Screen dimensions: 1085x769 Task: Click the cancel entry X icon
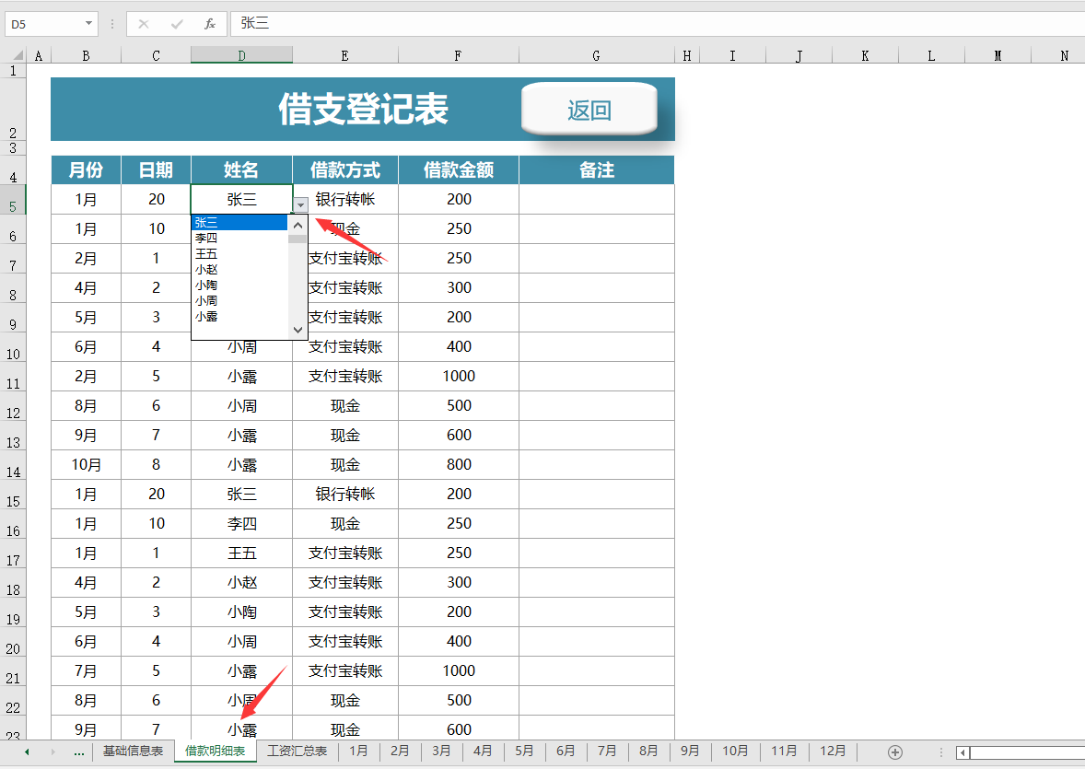click(144, 24)
